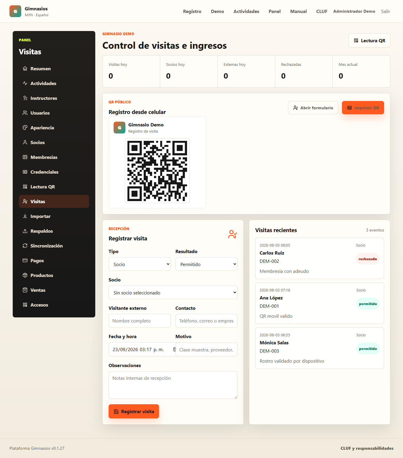Select the Ana López visit entry

click(320, 303)
